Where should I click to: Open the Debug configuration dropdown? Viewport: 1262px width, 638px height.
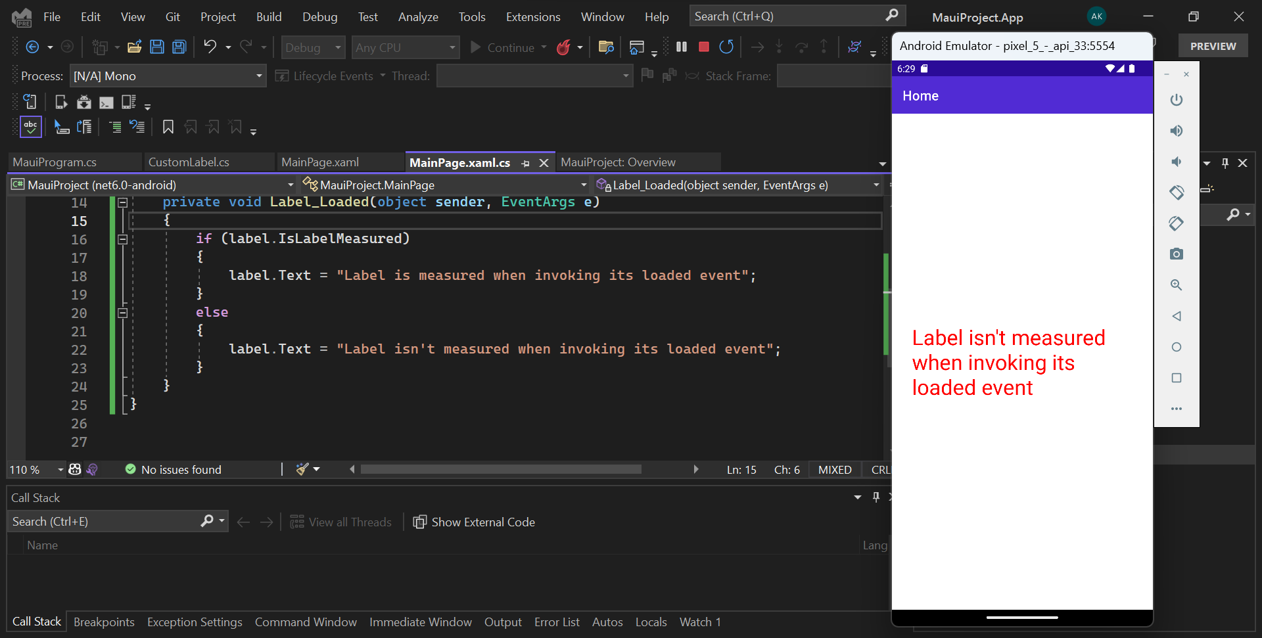313,47
